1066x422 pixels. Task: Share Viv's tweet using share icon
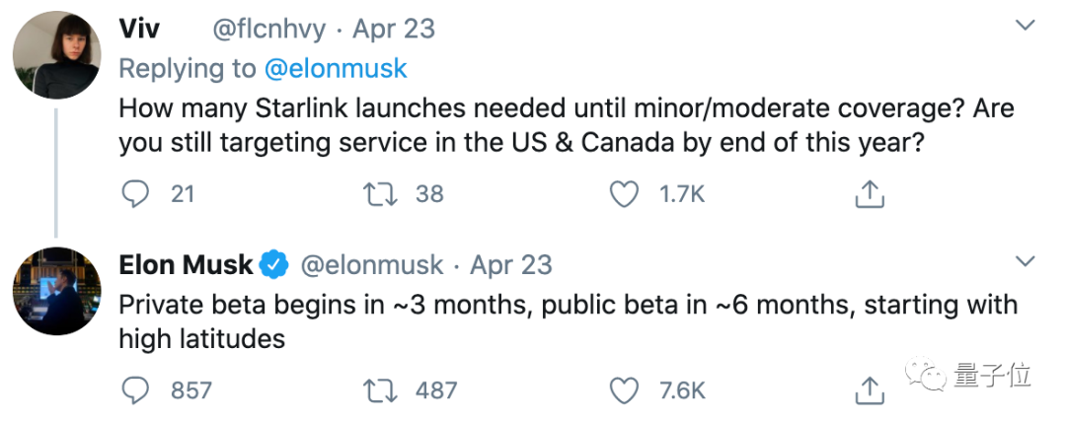click(x=868, y=194)
